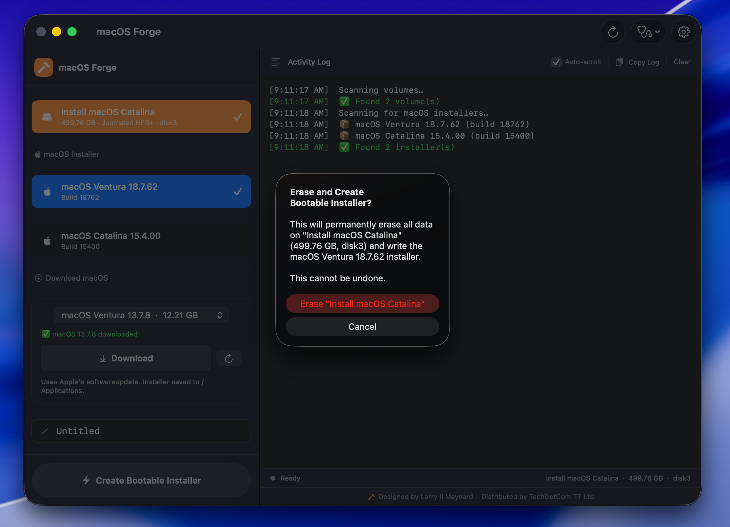Click the small Apple icon by macOS Installer label
This screenshot has width=730, height=527.
[x=37, y=154]
